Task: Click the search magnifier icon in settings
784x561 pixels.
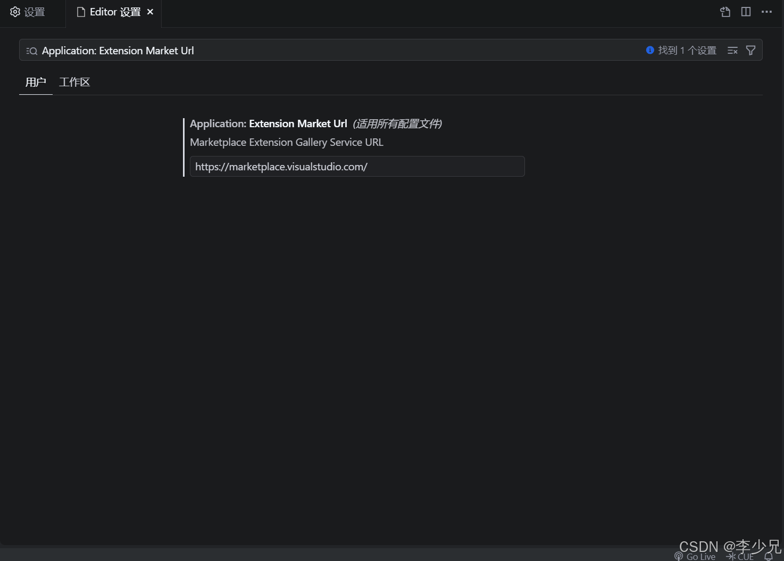Action: pyautogui.click(x=32, y=51)
